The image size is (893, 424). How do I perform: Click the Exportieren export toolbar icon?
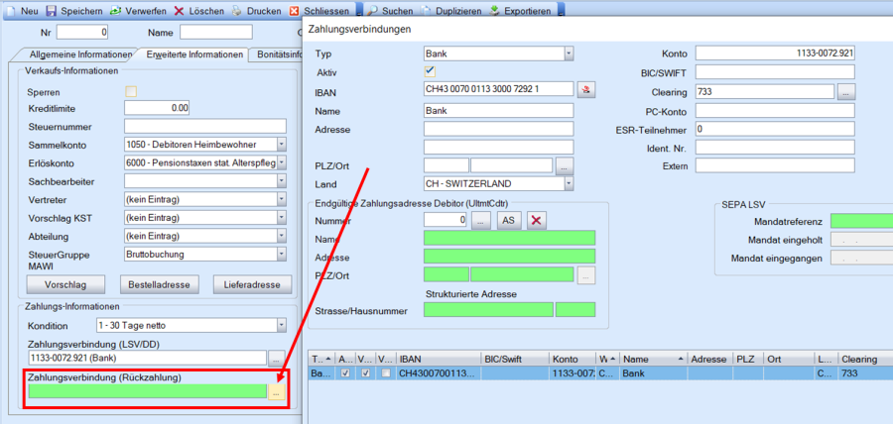click(x=493, y=9)
